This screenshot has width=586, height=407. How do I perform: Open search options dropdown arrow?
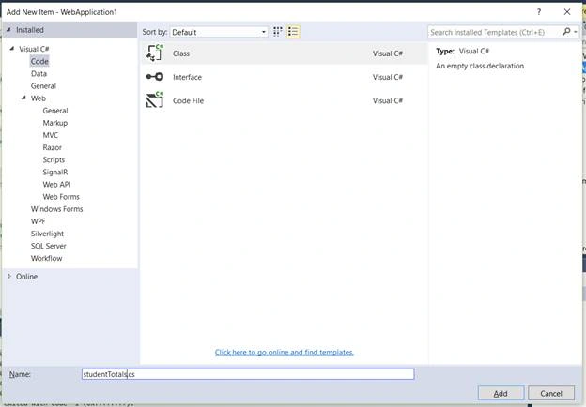(x=576, y=32)
